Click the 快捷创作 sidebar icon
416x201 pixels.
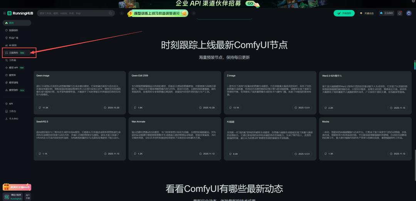[7, 30]
